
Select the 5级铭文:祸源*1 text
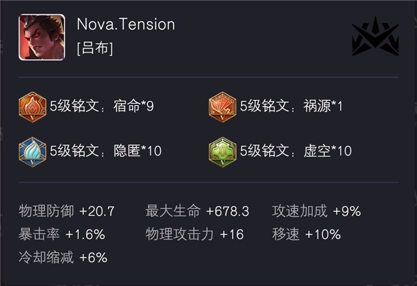pyautogui.click(x=291, y=106)
